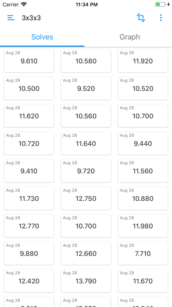Image resolution: width=172 pixels, height=307 pixels.
Task: Open the three-dot overflow menu
Action: (x=161, y=18)
